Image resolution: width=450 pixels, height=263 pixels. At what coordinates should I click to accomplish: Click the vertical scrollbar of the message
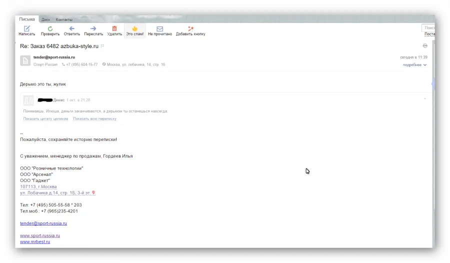433,143
